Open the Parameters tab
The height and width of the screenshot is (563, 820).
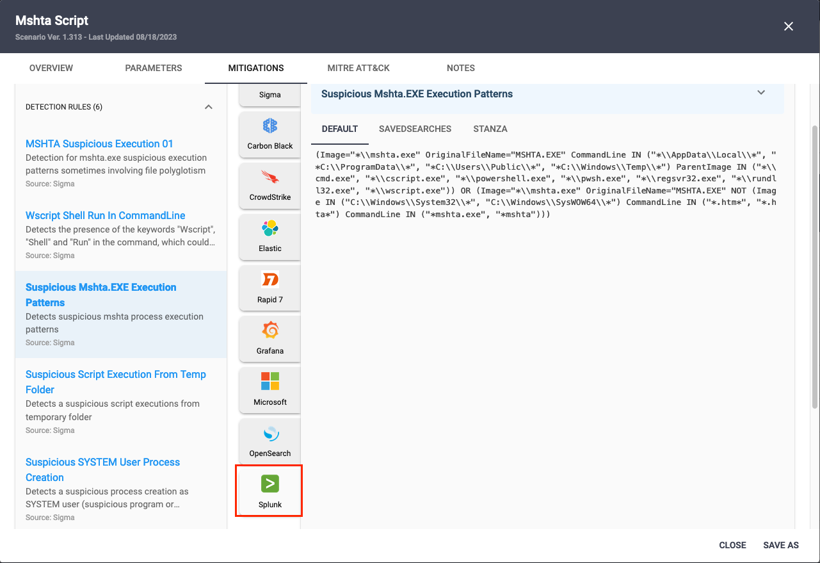coord(154,68)
